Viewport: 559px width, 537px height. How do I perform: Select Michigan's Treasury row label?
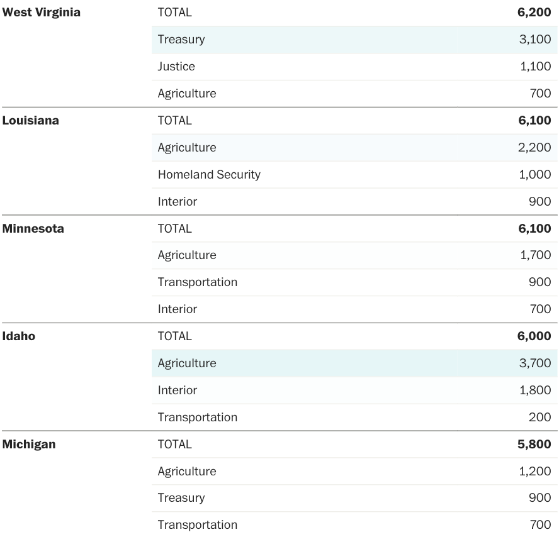point(181,498)
